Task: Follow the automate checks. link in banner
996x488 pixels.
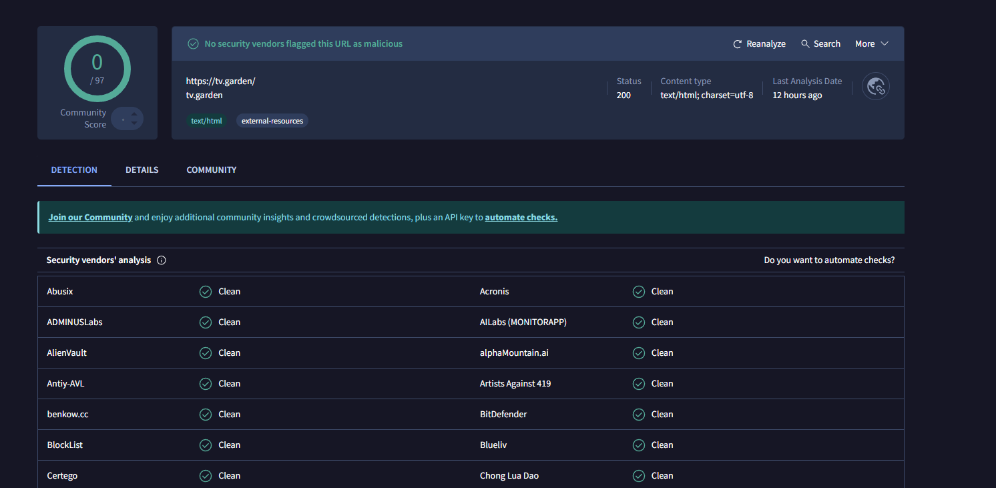Action: [521, 218]
